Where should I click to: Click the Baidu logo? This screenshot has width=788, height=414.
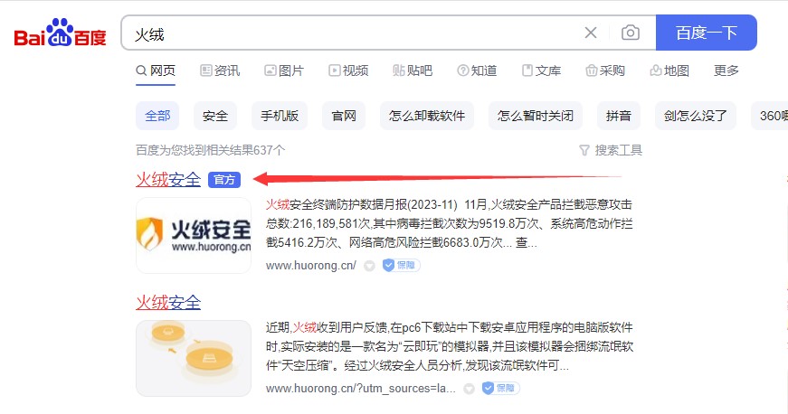coord(60,33)
